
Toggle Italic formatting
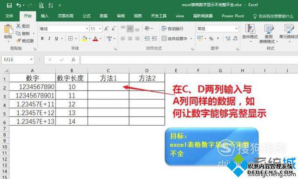(x=49, y=39)
